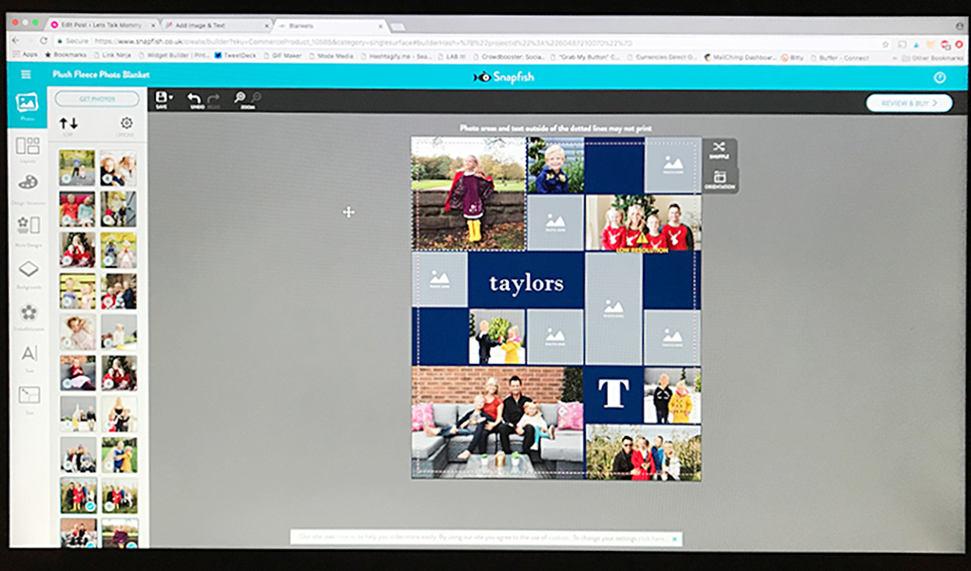The height and width of the screenshot is (571, 971).
Task: Click the Get Photos button
Action: [97, 99]
